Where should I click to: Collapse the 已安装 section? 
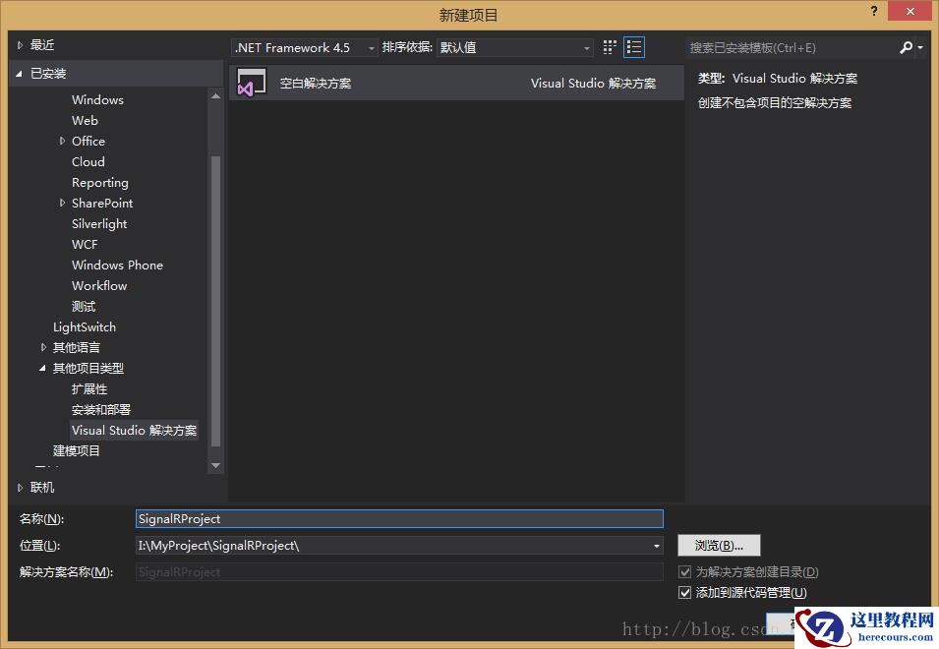point(19,73)
